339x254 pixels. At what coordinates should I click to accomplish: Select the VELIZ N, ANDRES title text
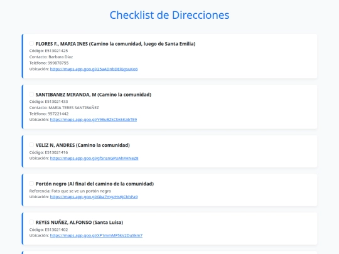[83, 145]
